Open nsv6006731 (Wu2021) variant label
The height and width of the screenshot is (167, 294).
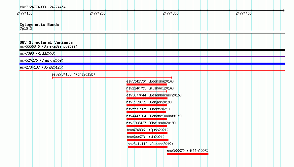[146, 137]
